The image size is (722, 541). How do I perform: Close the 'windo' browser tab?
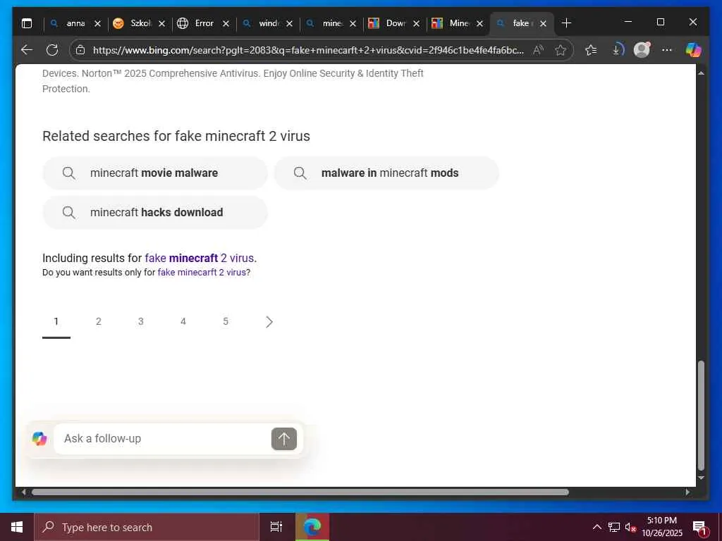(289, 23)
